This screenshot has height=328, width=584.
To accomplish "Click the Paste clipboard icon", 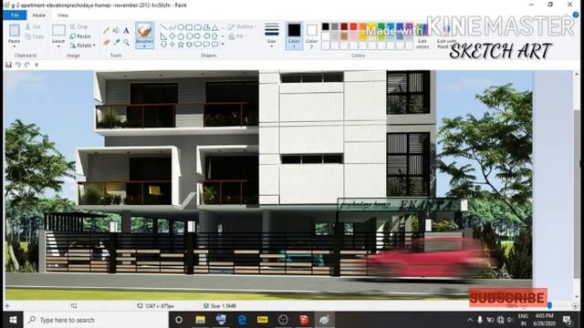I will pos(15,30).
